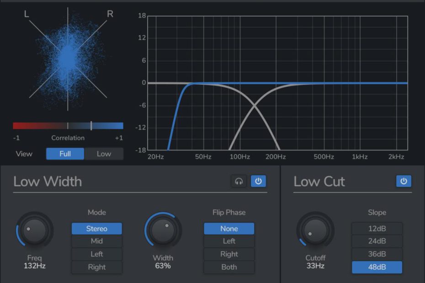Viewport: 425px width, 283px height.
Task: Click the Width knob
Action: pyautogui.click(x=163, y=230)
